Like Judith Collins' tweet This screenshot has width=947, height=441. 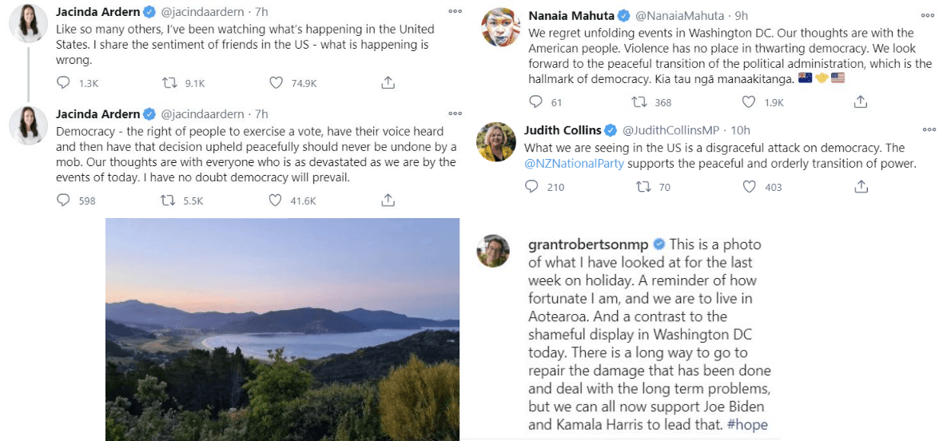tap(749, 186)
